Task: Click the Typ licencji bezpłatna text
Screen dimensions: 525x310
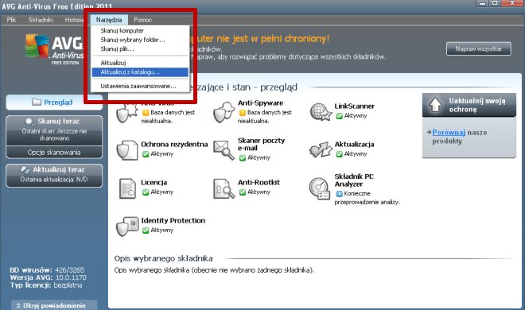Action: pos(46,285)
